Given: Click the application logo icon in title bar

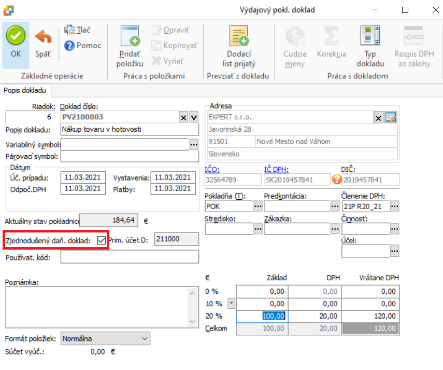Looking at the screenshot, I should pos(9,10).
